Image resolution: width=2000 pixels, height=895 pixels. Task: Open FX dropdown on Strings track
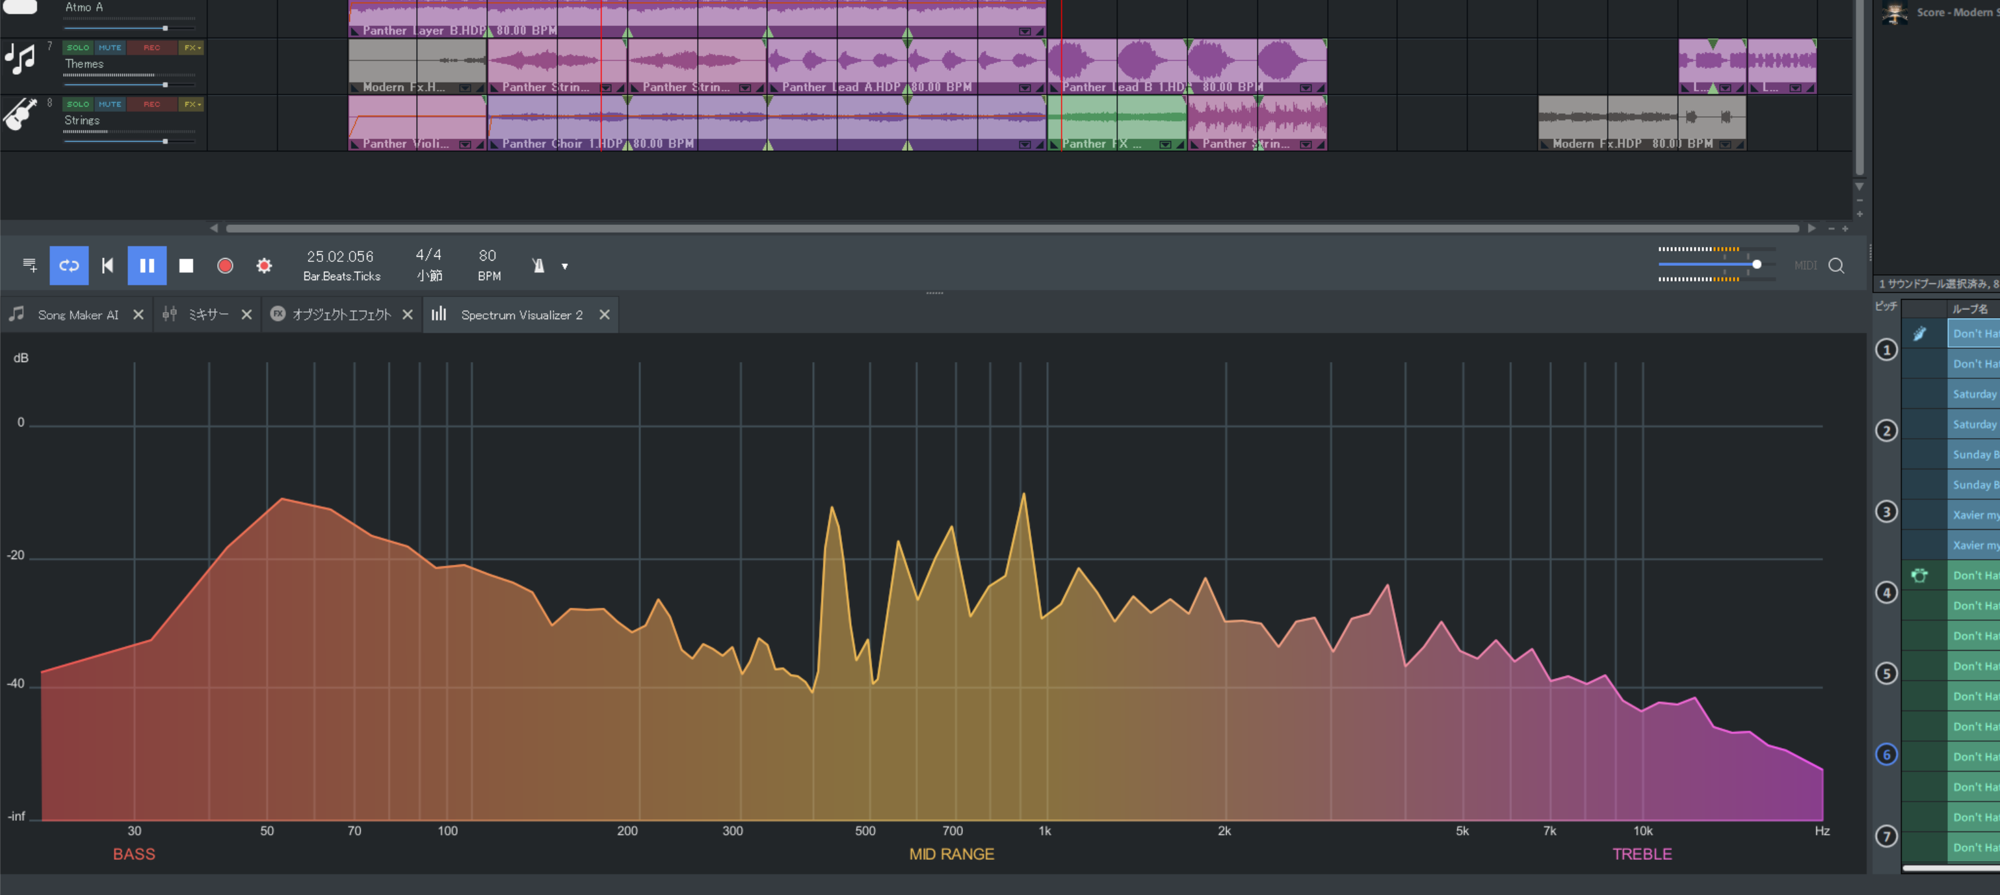tap(191, 104)
